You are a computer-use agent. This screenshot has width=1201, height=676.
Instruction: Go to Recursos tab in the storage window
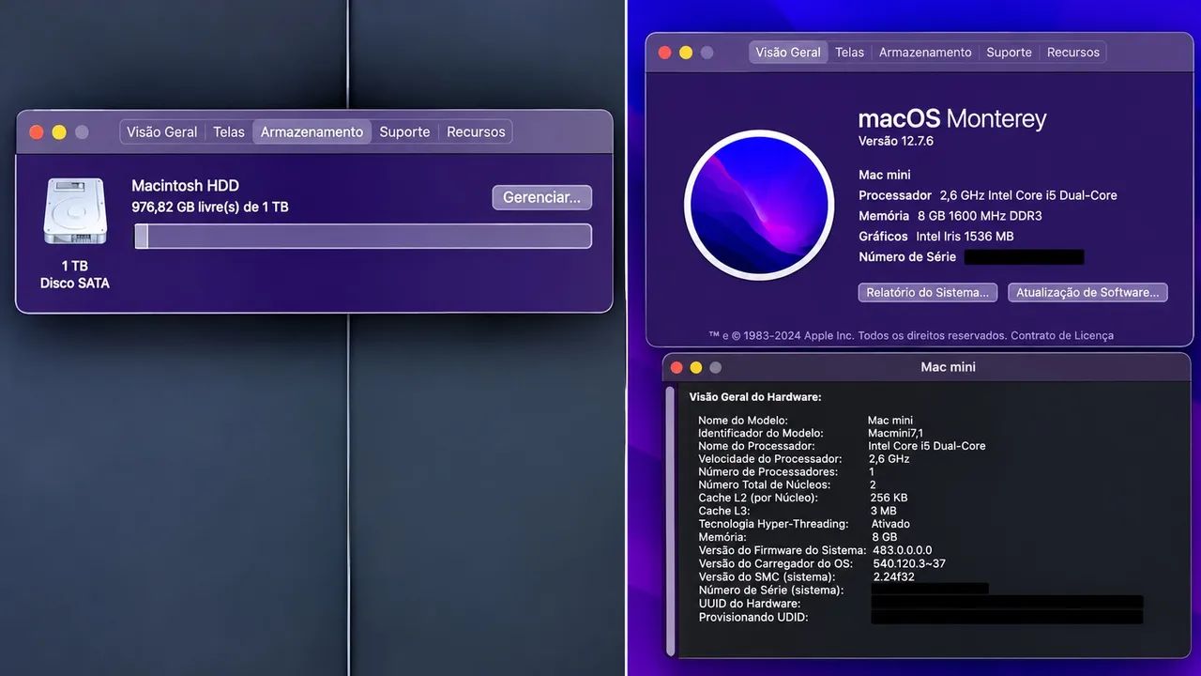point(476,132)
